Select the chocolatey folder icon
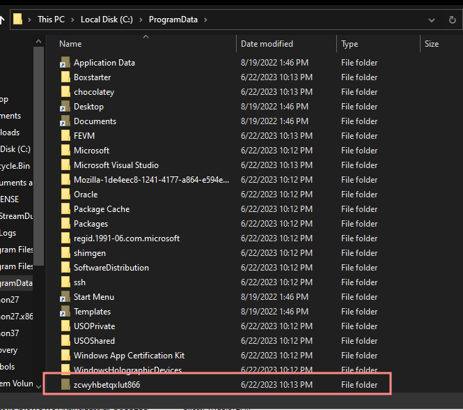Image resolution: width=463 pixels, height=410 pixels. coord(65,92)
